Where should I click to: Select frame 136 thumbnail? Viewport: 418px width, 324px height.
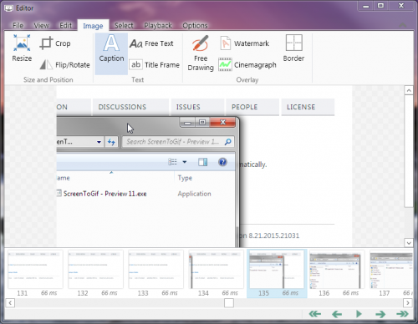(x=337, y=273)
